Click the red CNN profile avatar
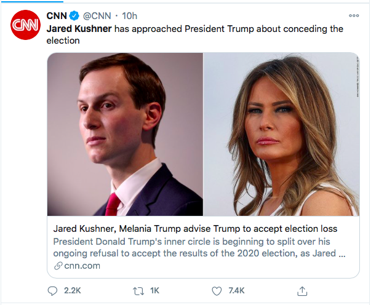This screenshot has height=305, width=371. coord(25,25)
